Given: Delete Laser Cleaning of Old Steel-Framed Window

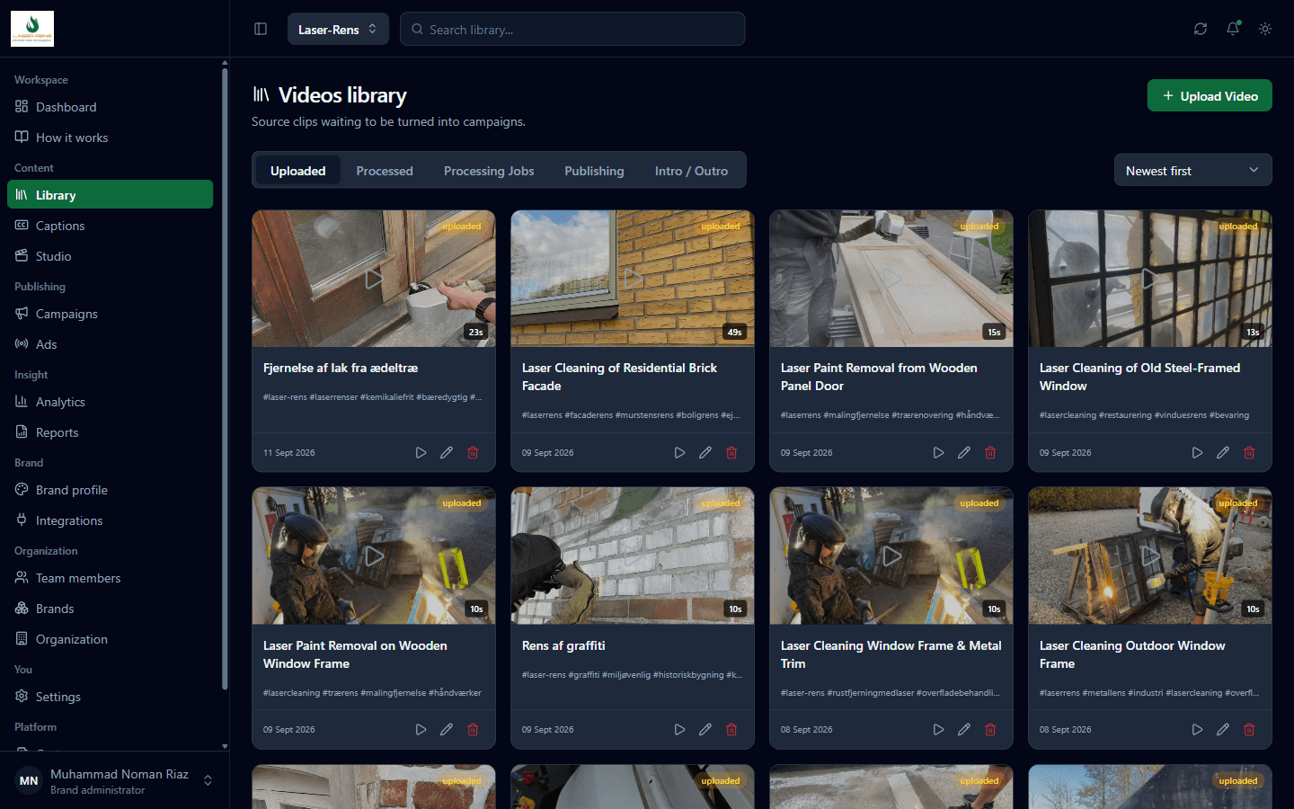Looking at the screenshot, I should (x=1249, y=453).
